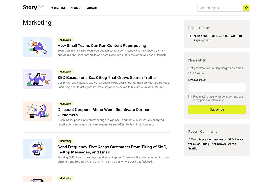Open 'A WordPress Commenter' recent comment author link
The image size is (273, 182).
coord(206,140)
